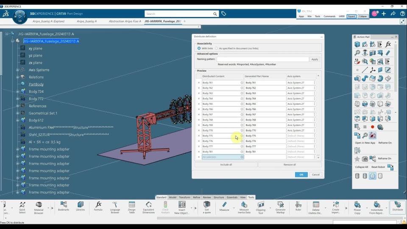
Task: Switch to the Essentials toolbar tab
Action: pyautogui.click(x=232, y=197)
